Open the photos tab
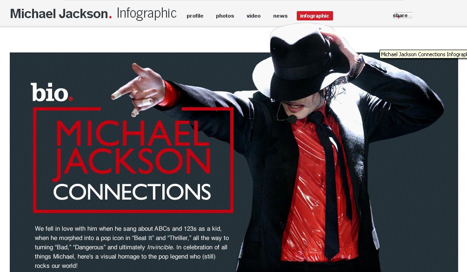This screenshot has width=467, height=272. (225, 16)
